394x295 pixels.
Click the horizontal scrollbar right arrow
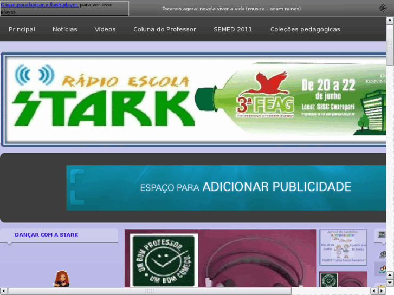pyautogui.click(x=382, y=291)
